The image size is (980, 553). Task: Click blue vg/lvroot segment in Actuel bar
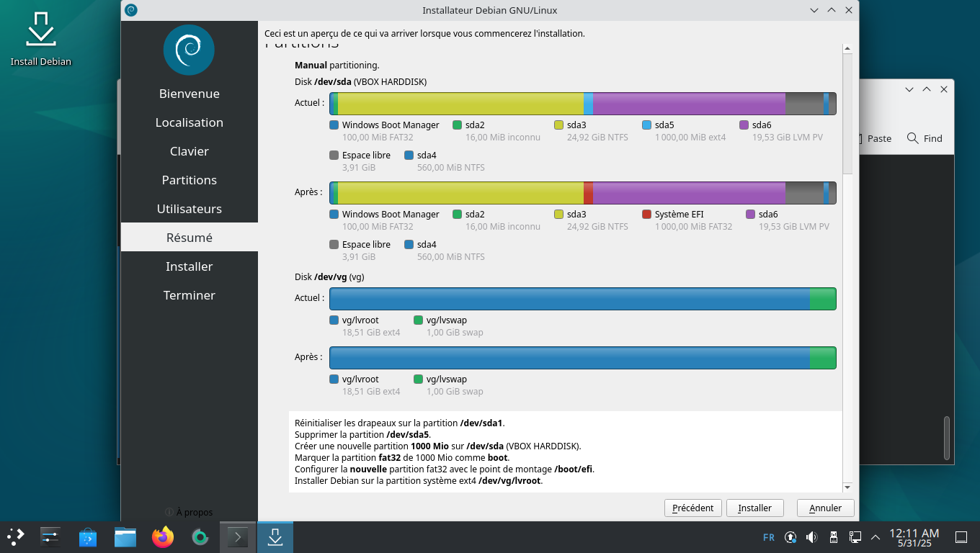point(570,299)
